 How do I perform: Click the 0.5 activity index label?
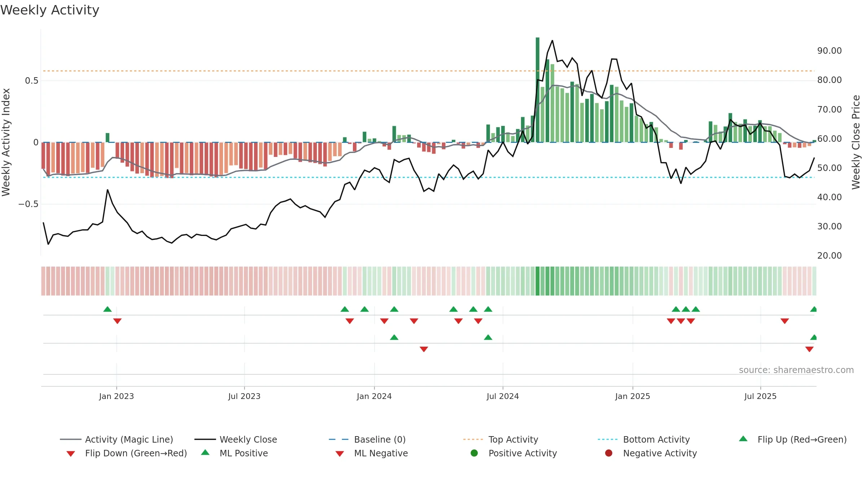pos(32,81)
